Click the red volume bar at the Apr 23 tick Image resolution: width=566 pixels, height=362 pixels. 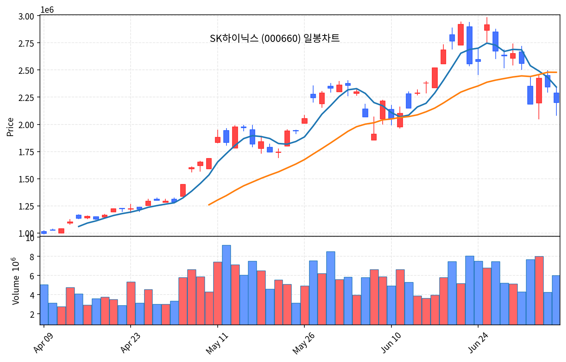point(131,303)
